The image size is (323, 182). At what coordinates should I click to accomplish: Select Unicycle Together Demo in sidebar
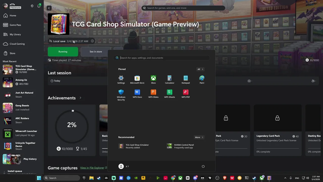click(22, 146)
